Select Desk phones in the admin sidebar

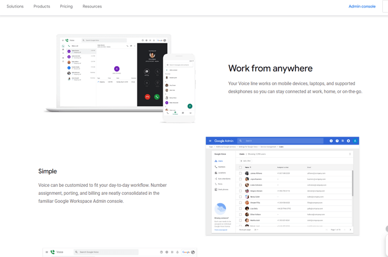221,190
